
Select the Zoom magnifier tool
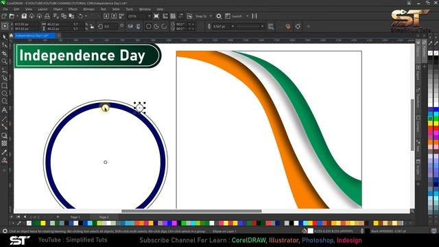coord(4,61)
